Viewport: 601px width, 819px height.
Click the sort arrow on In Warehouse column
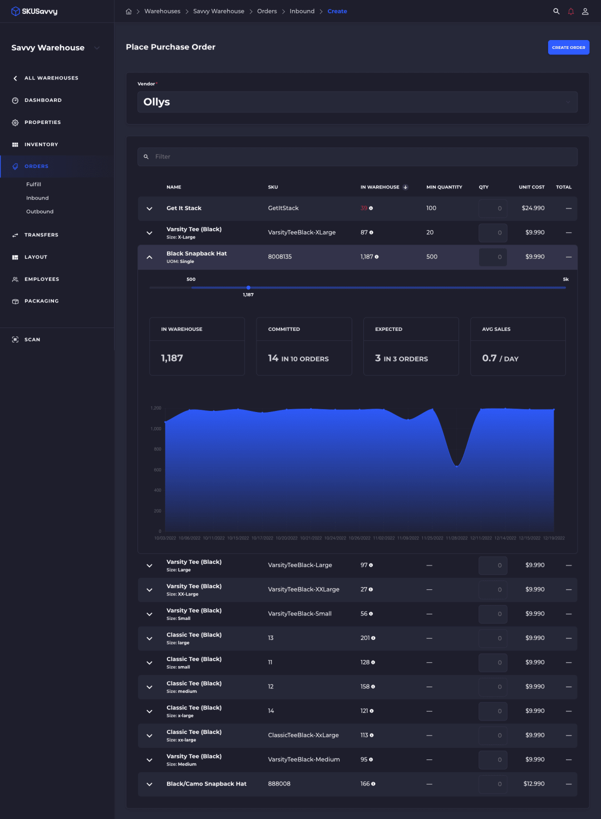406,187
